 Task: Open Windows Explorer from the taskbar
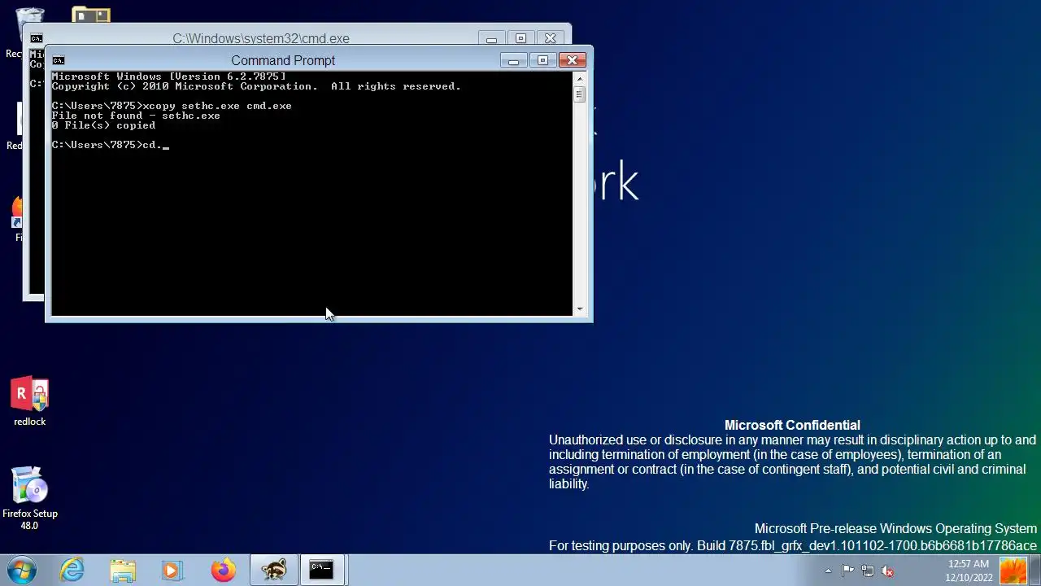123,571
